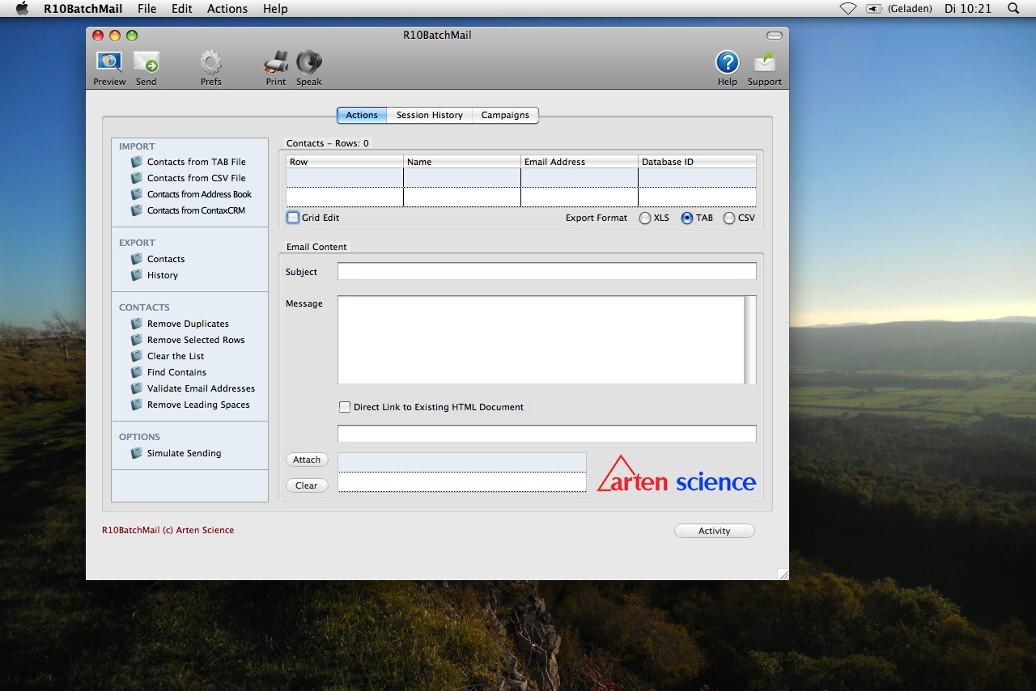Open the R10BatchMail application menu
Screen dimensions: 1036x691
pyautogui.click(x=83, y=8)
